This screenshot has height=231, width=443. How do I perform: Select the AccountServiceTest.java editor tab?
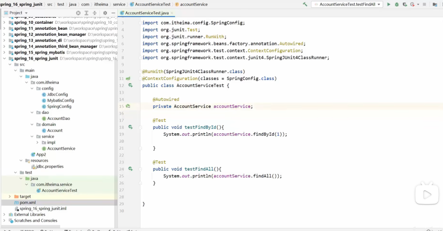146,13
